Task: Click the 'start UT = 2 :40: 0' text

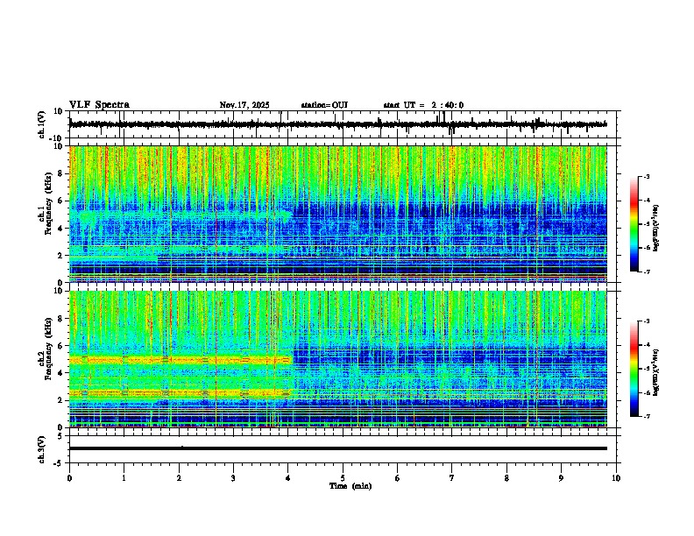Action: [423, 105]
